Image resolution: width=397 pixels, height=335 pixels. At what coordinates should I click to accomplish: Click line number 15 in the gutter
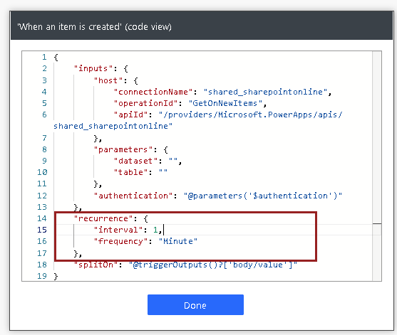tap(42, 230)
